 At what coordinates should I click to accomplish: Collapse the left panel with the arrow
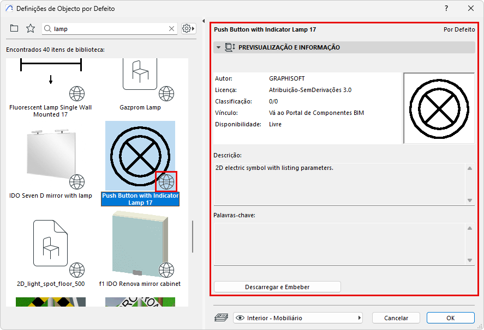coord(204,21)
